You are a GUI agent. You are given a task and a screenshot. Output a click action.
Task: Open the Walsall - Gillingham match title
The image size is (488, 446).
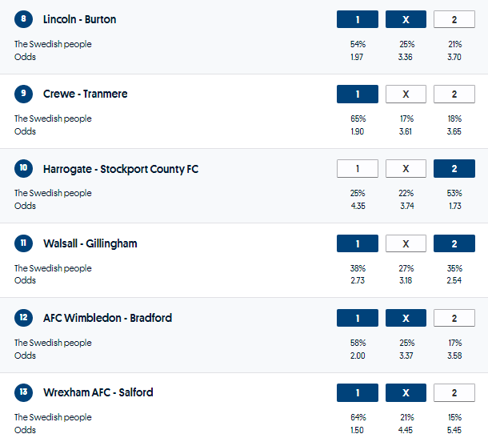click(90, 243)
